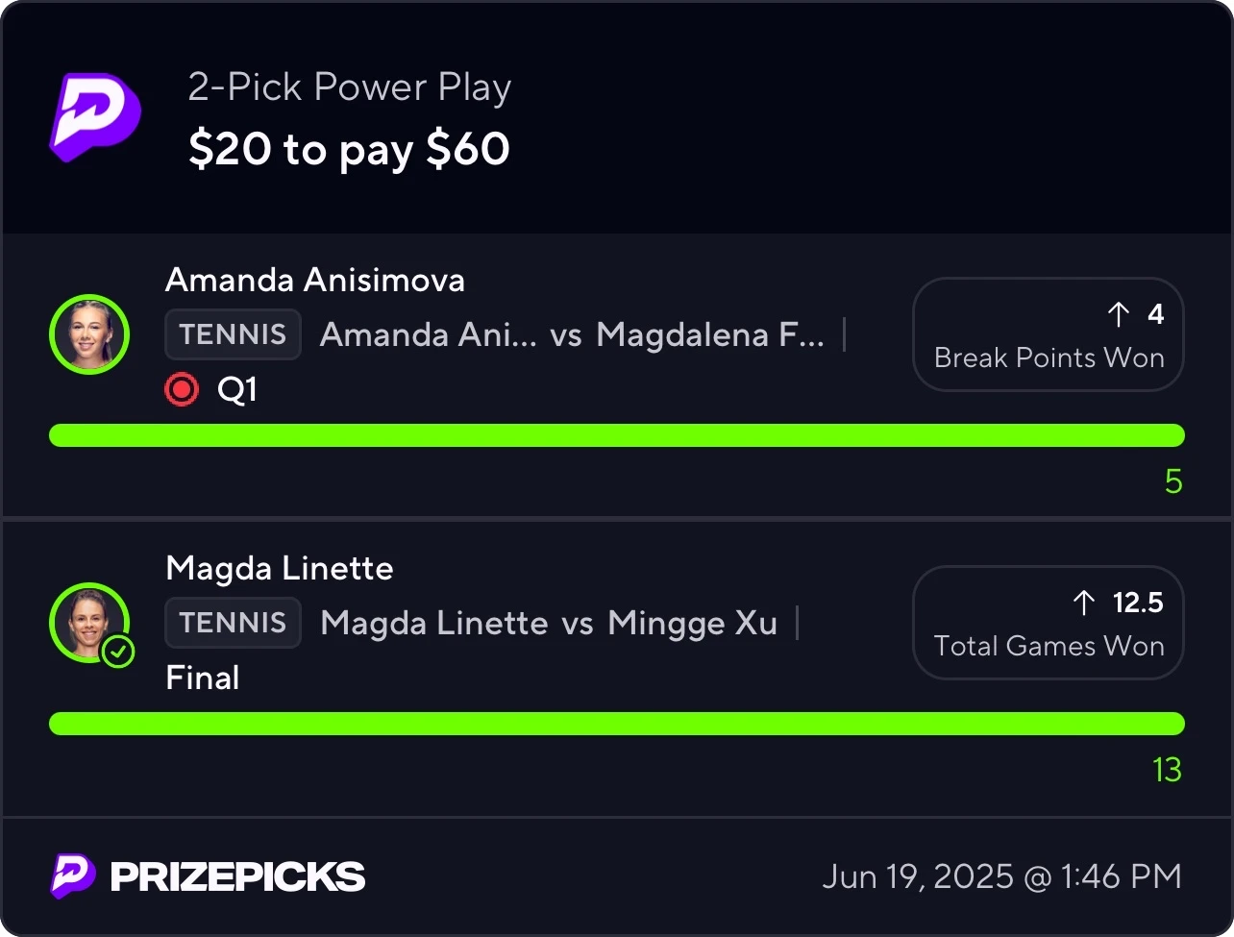The height and width of the screenshot is (937, 1234).
Task: Click the purple PrizePicks logo at top
Action: pyautogui.click(x=95, y=117)
